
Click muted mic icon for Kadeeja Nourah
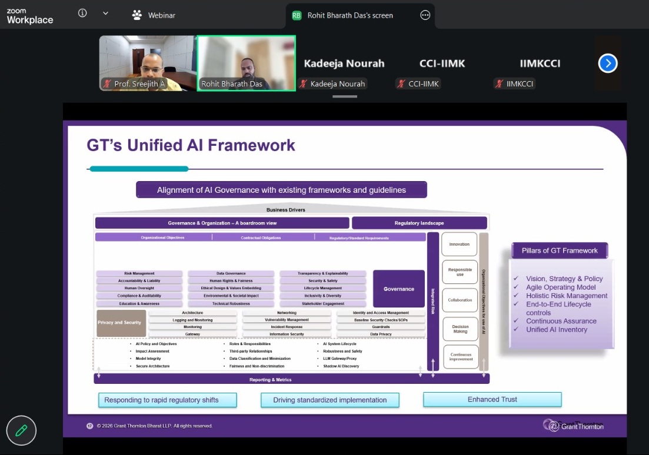pyautogui.click(x=304, y=83)
